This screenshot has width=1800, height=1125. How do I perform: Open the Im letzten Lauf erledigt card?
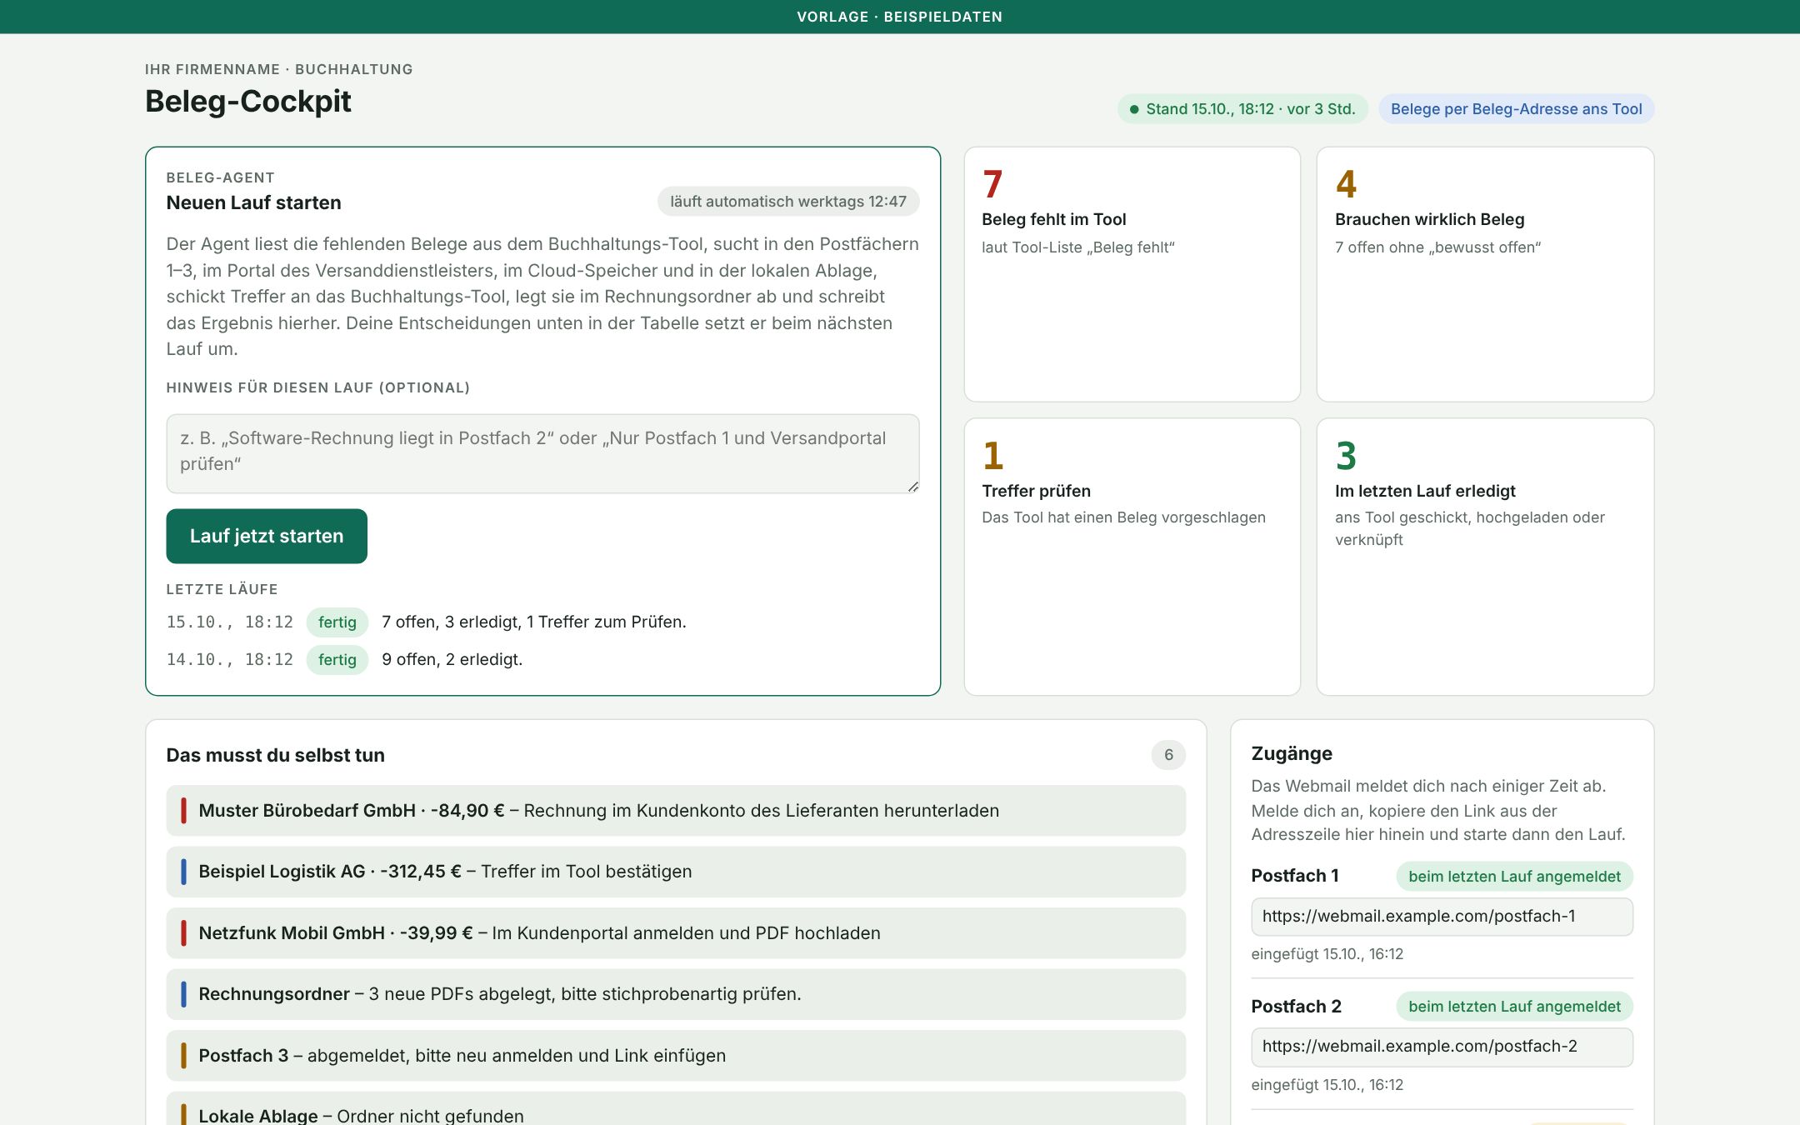pos(1485,557)
